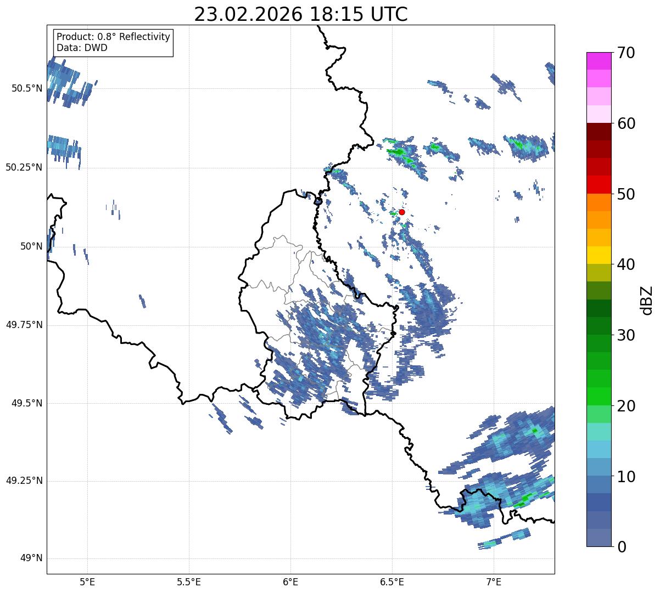Click the '6°E' longitude label
The width and height of the screenshot is (660, 593).
[290, 581]
